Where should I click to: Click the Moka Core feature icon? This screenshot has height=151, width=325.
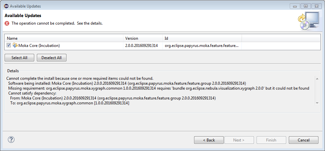click(x=15, y=45)
